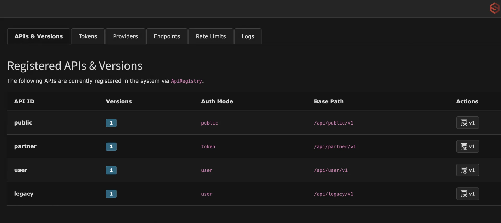501x223 pixels.
Task: Show the Rate Limits tab
Action: (211, 36)
